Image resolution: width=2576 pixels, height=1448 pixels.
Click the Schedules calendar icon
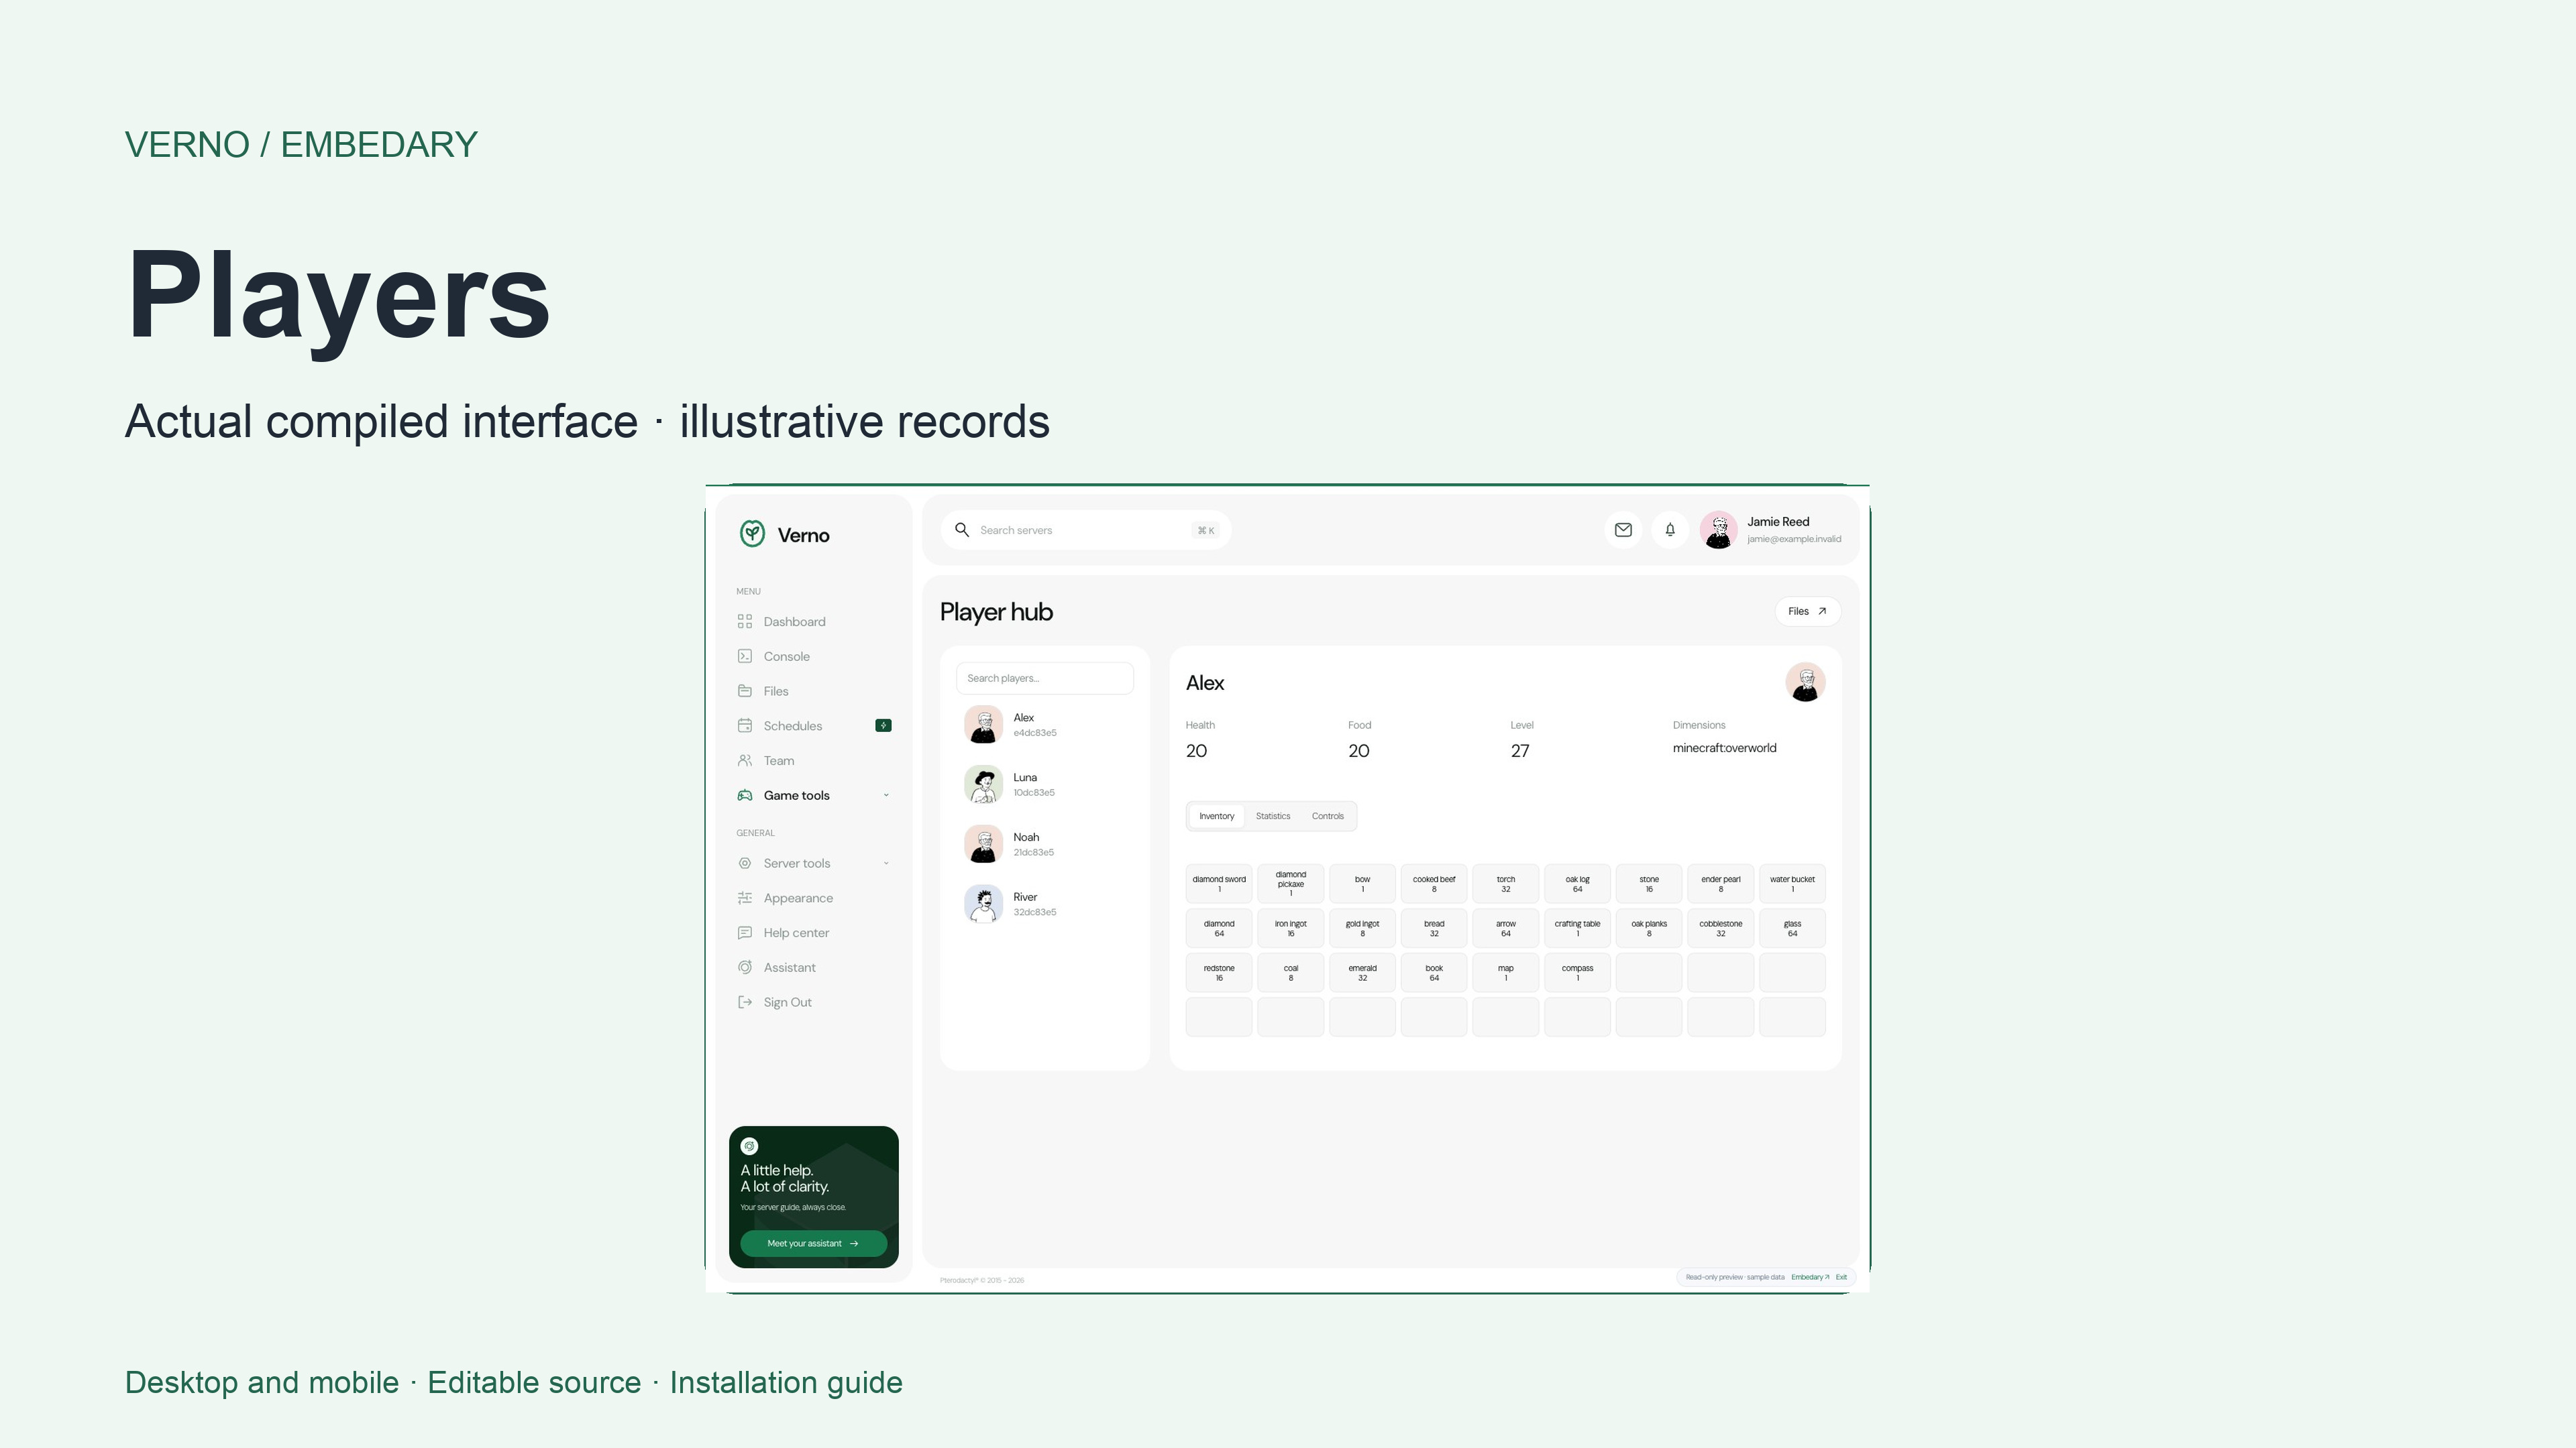[744, 725]
